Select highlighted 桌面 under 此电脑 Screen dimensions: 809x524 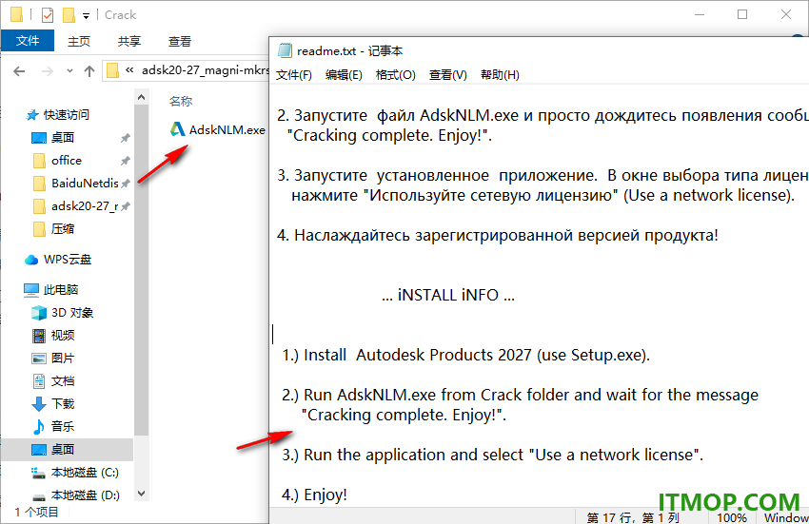pyautogui.click(x=67, y=450)
